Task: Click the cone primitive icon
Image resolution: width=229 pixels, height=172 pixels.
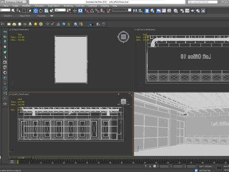Action: (30, 24)
